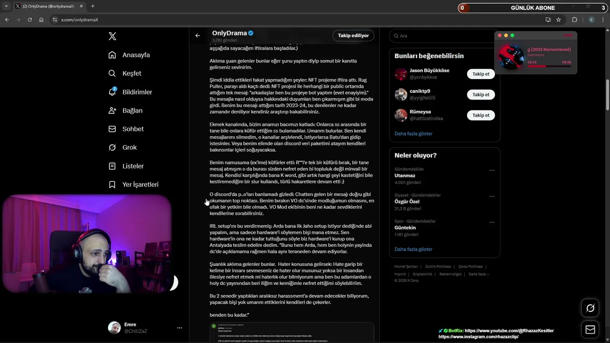Open floating Grok button
Viewport: 610px width, 343px height.
(x=590, y=308)
